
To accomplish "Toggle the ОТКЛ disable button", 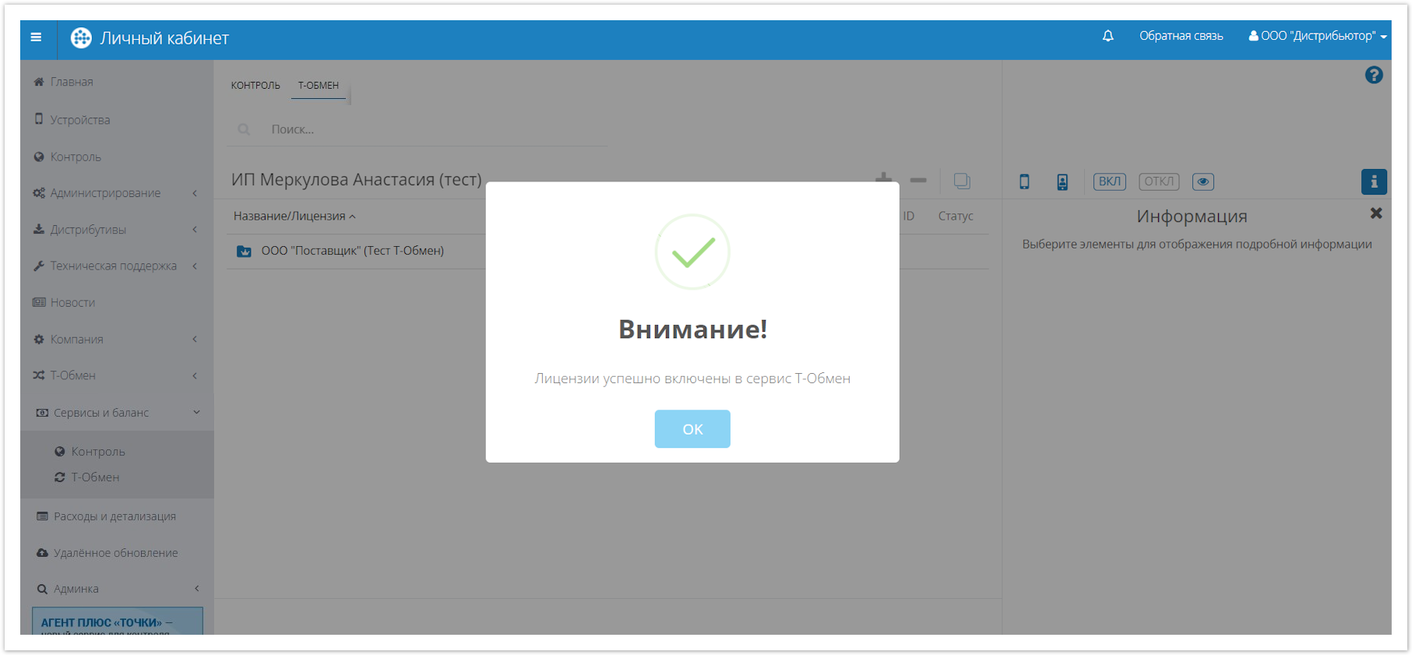I will [x=1158, y=181].
